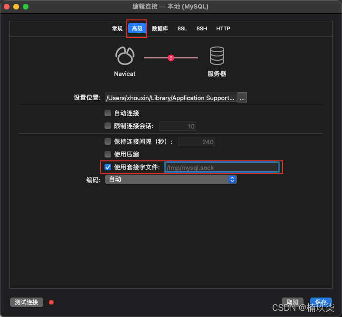342x317 pixels.
Task: Click the red connection error indicator
Action: 171,58
